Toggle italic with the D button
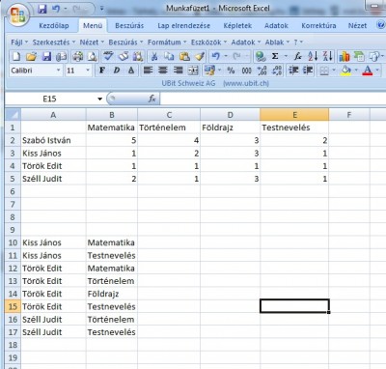Image resolution: width=386 pixels, height=369 pixels. click(117, 71)
